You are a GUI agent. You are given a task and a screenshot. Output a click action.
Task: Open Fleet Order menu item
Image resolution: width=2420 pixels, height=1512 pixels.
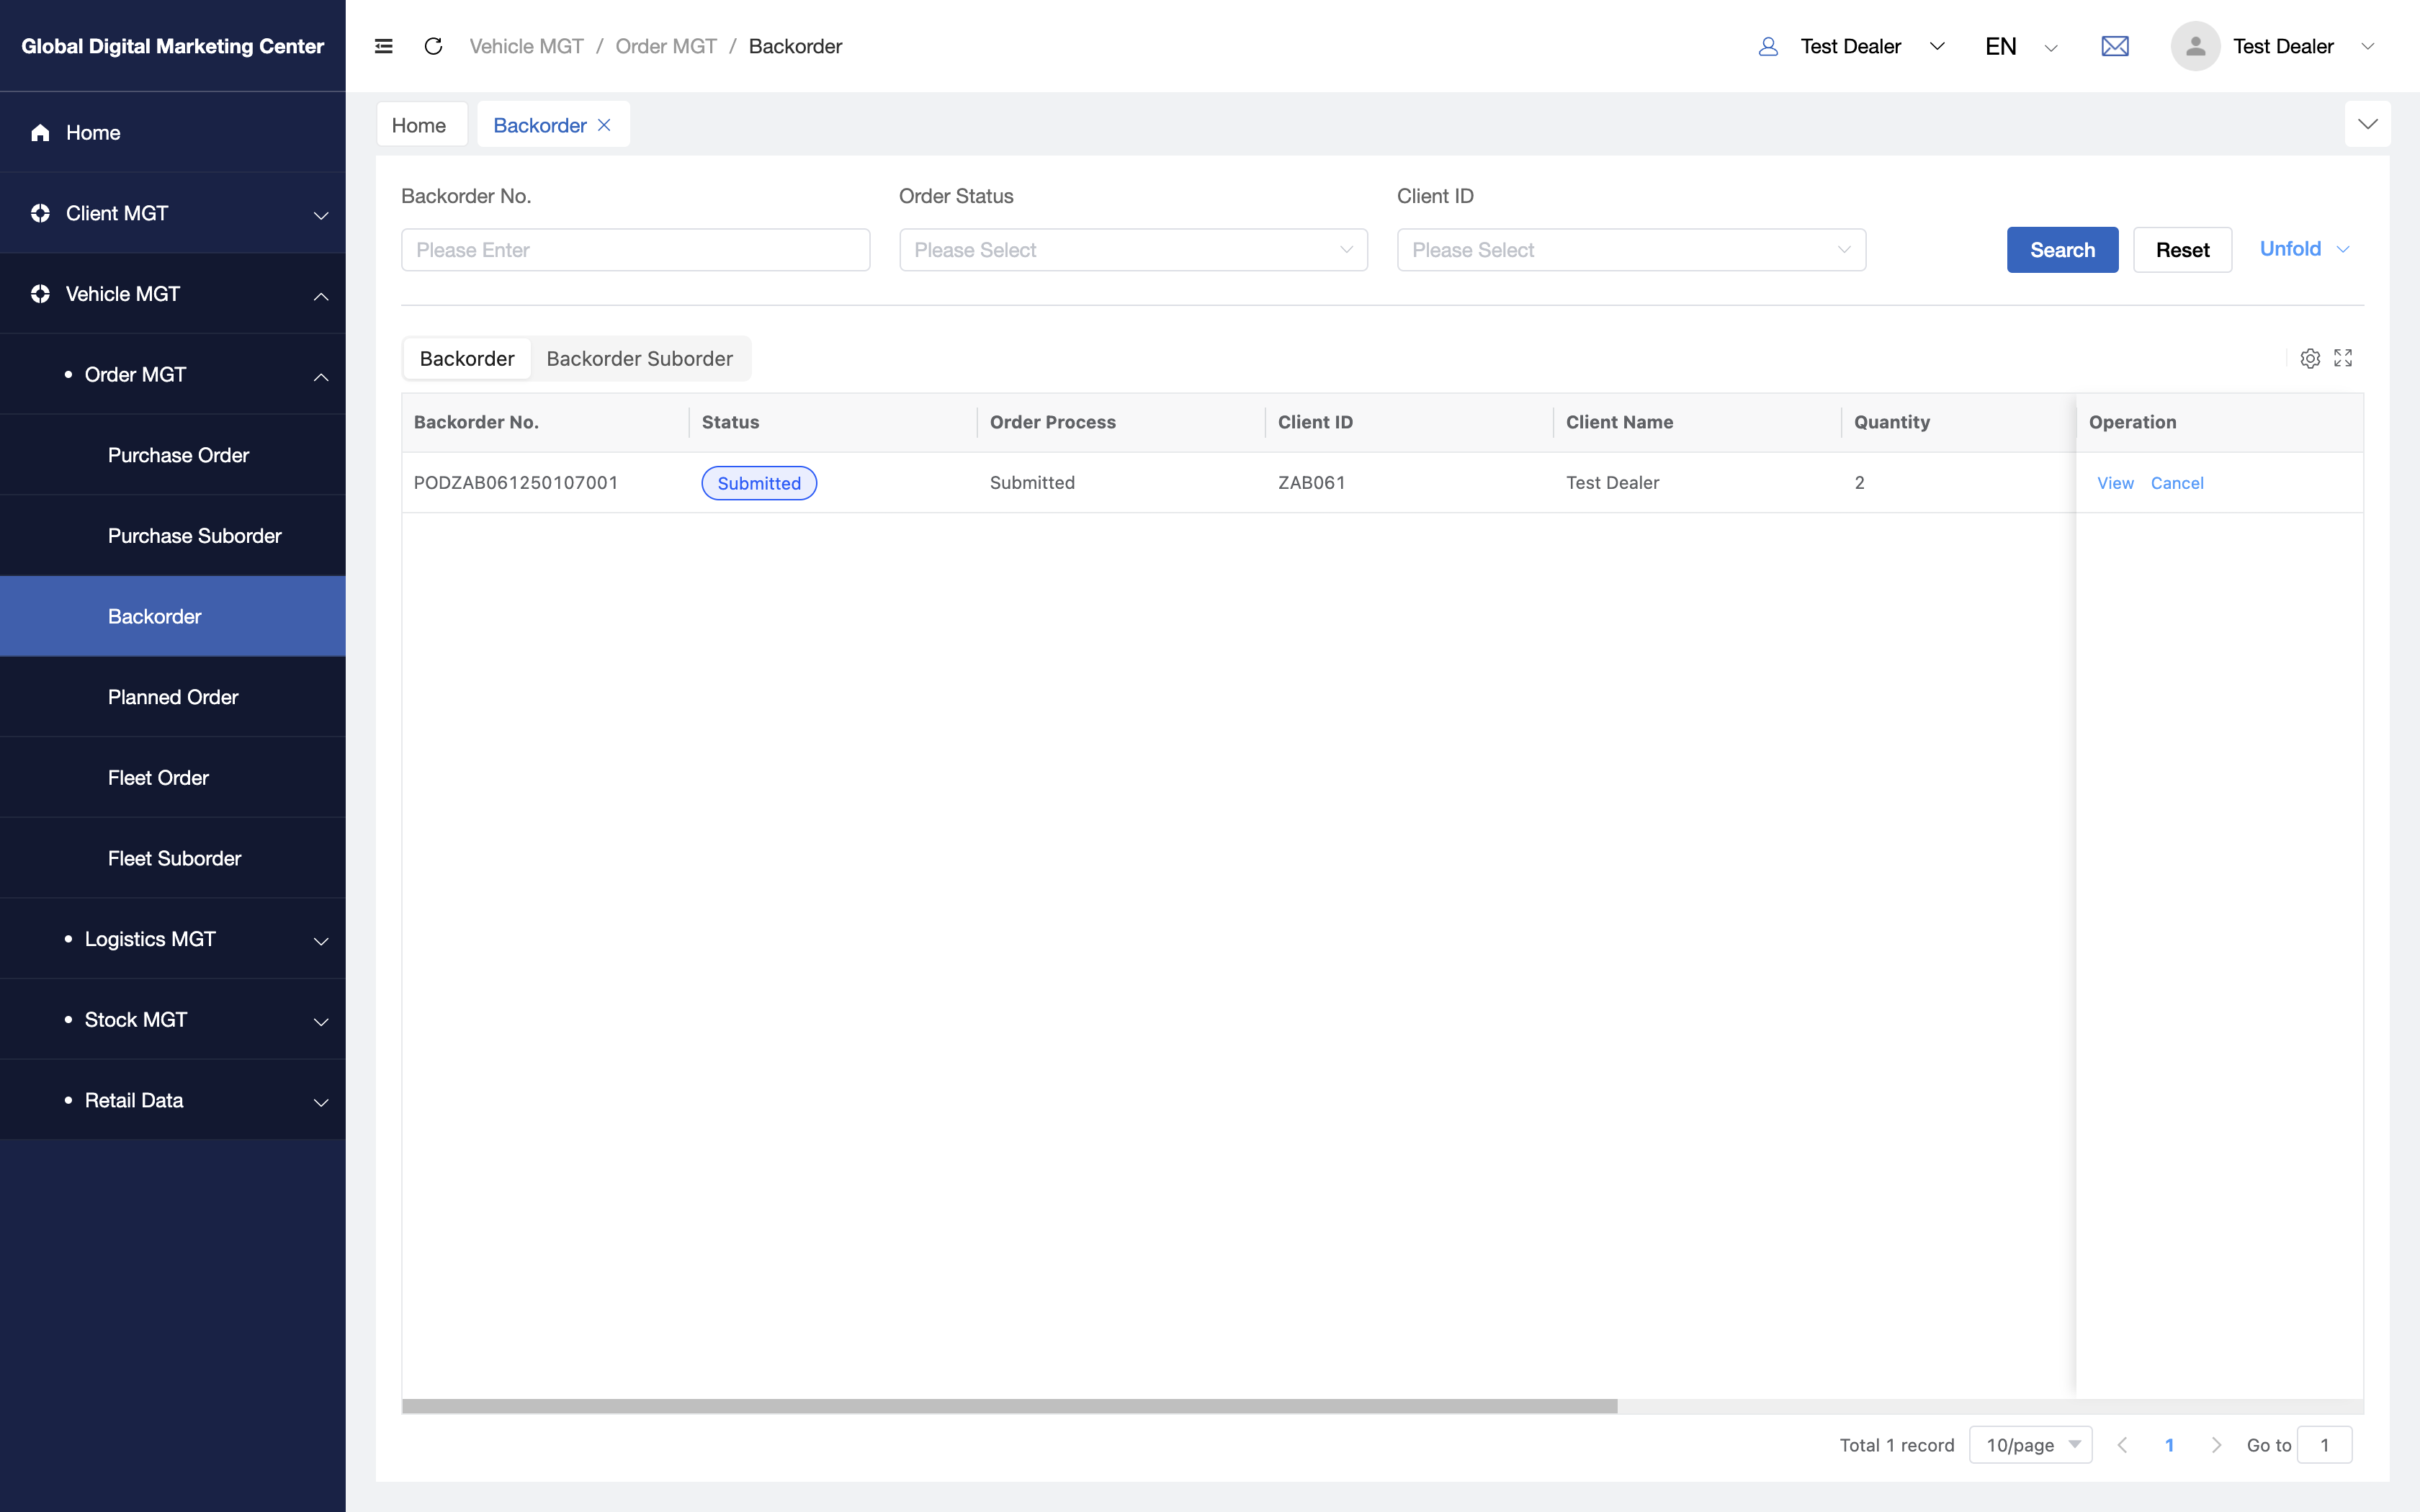click(173, 778)
